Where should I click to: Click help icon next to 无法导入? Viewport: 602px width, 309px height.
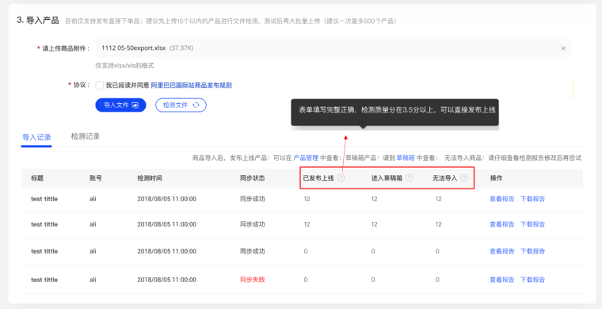(464, 177)
